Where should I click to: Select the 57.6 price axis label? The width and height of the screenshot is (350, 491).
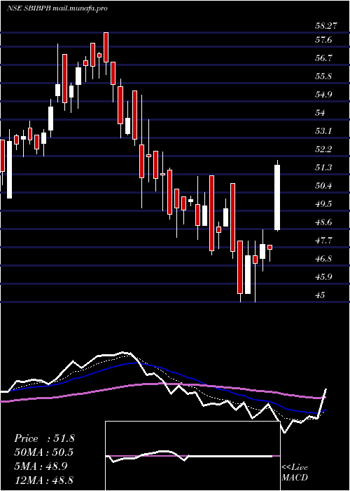pos(323,40)
